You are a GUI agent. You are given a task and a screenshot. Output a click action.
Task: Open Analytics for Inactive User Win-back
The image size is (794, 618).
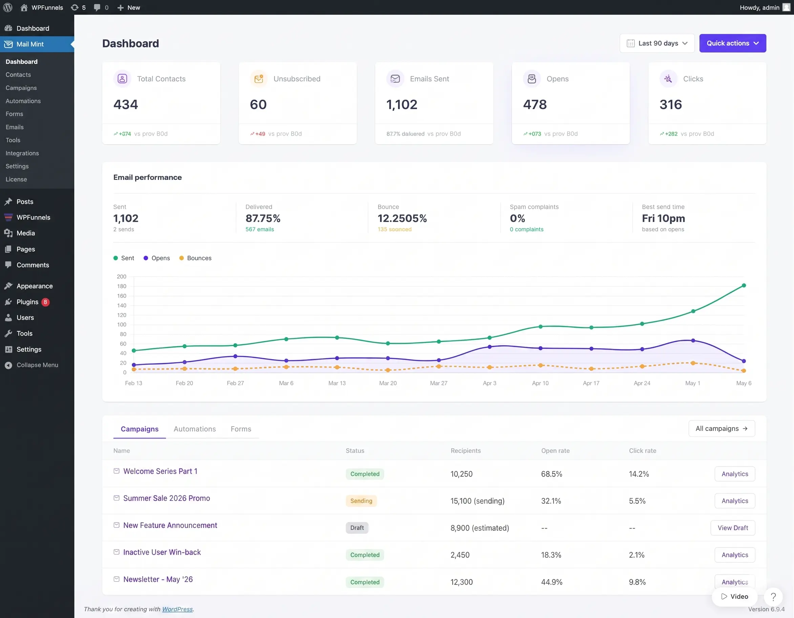coord(735,555)
